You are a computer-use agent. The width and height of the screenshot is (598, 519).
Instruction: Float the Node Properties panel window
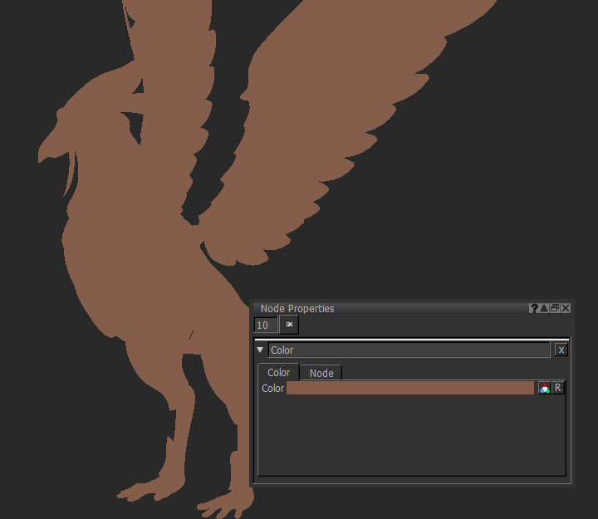tap(555, 308)
